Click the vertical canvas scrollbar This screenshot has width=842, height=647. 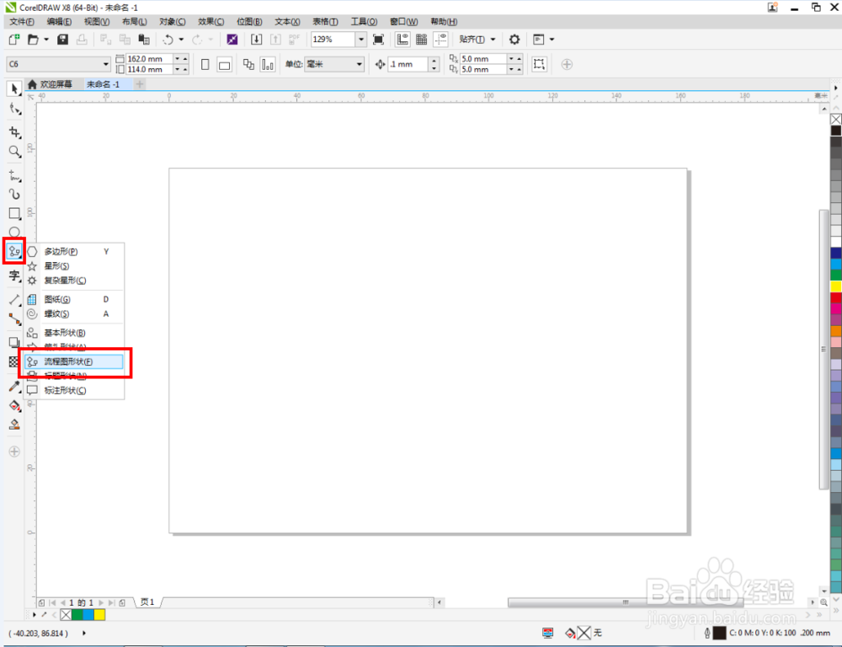[x=824, y=350]
